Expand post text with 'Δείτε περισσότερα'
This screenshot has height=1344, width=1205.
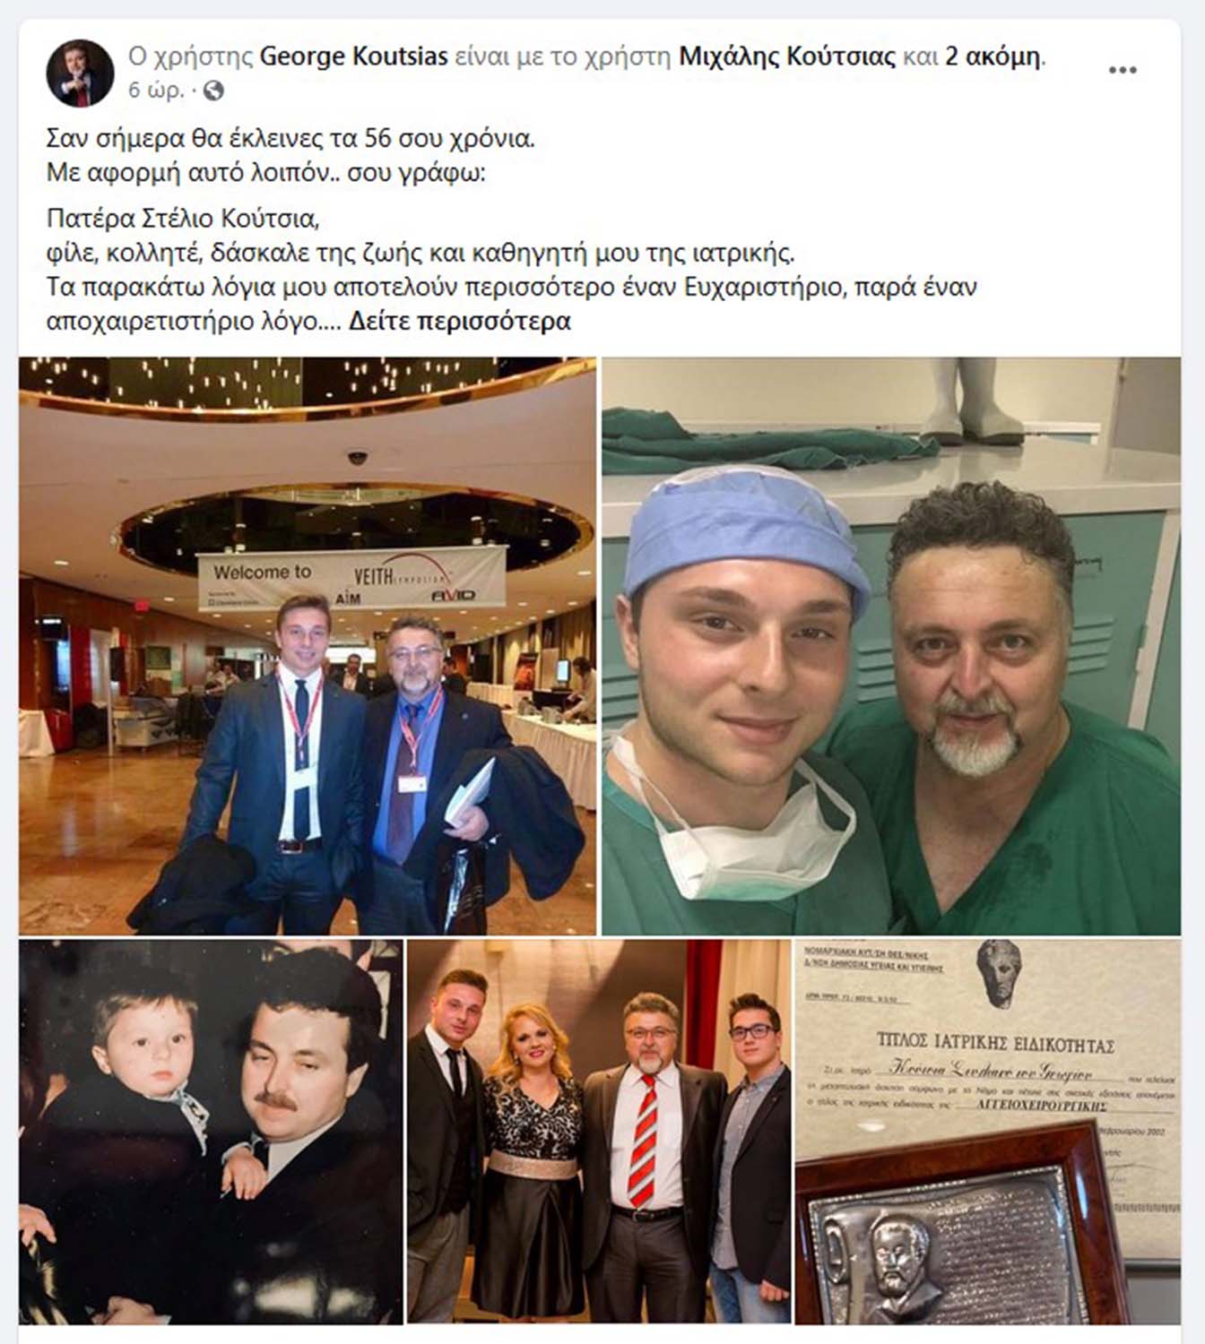[x=459, y=321]
